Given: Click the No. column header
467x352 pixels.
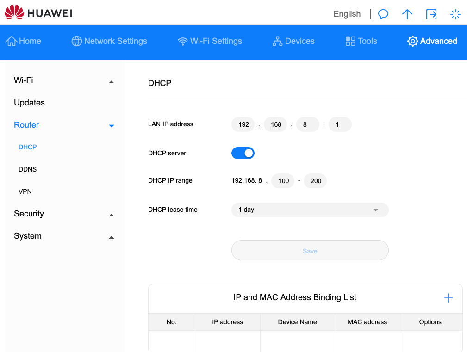Looking at the screenshot, I should pyautogui.click(x=172, y=322).
